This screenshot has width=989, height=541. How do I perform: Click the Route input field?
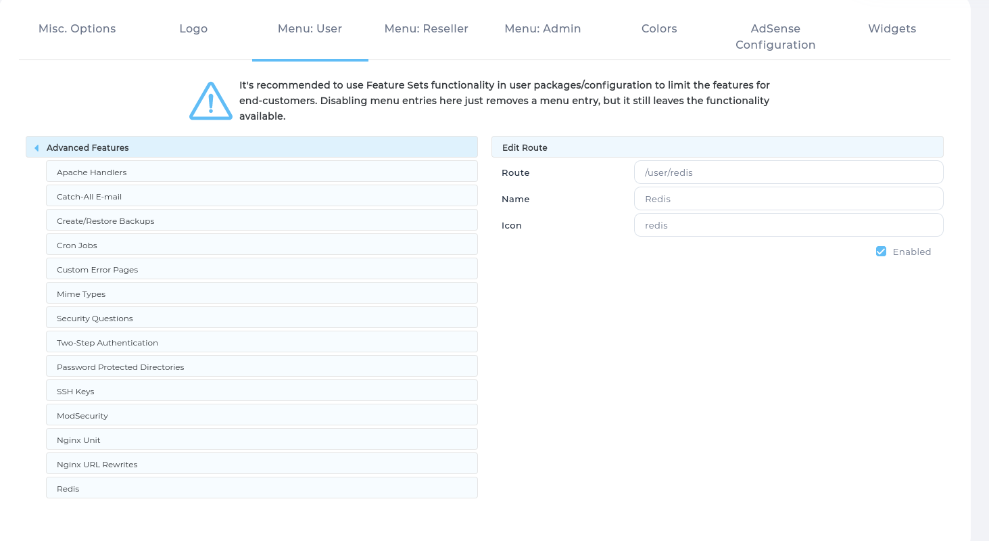[788, 172]
